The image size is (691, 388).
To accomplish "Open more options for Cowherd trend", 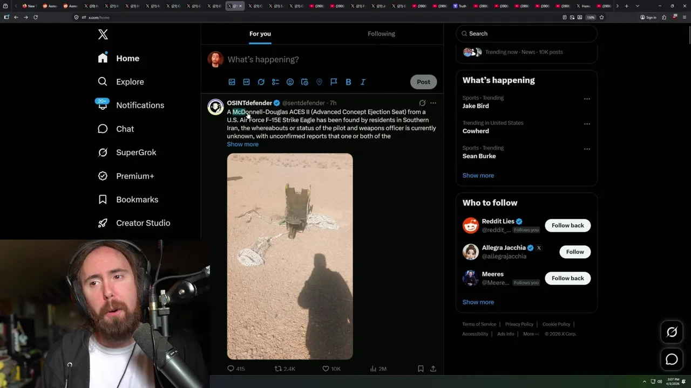I will coord(587,124).
